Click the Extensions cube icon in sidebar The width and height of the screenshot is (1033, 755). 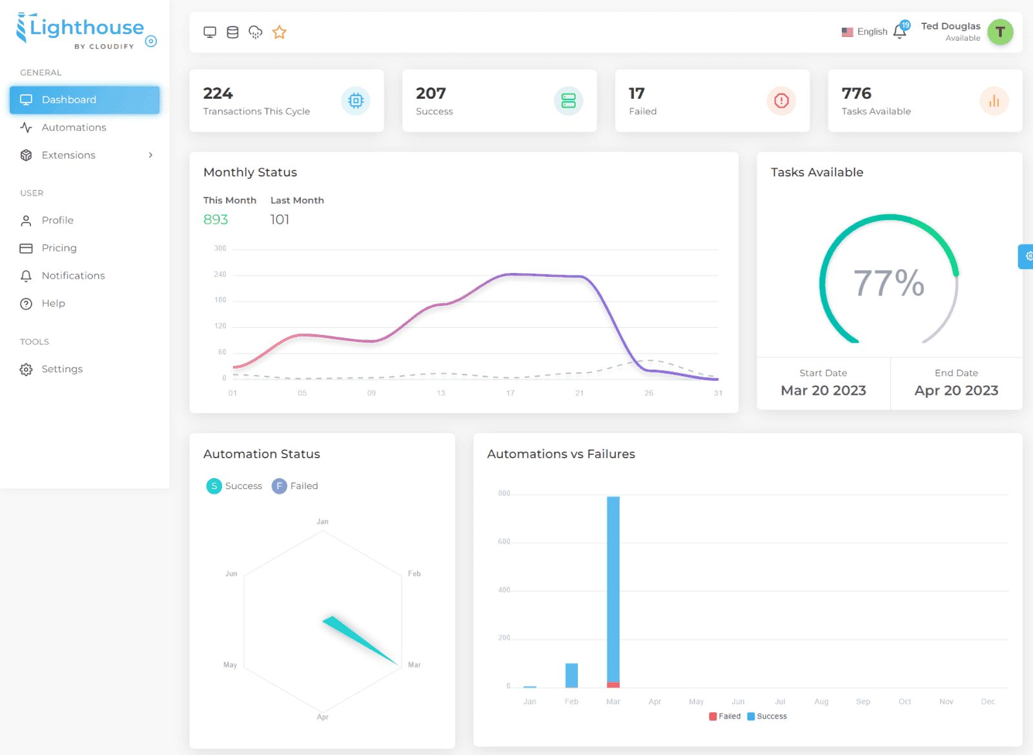(26, 156)
